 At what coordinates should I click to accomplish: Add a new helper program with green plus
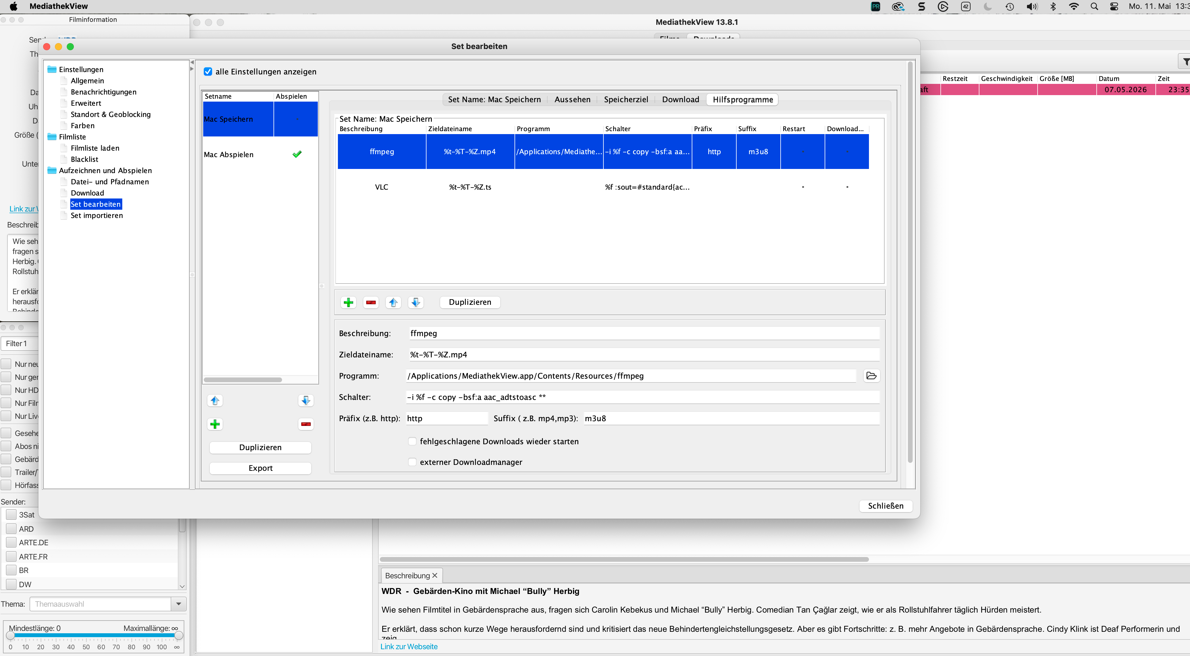coord(348,302)
